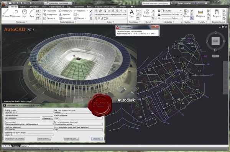This screenshot has height=152, width=230.
Task: Click the current layer color swatch box
Action: pyautogui.click(x=105, y=18)
